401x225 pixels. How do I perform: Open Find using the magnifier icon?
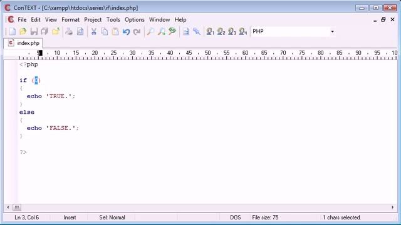pyautogui.click(x=150, y=32)
